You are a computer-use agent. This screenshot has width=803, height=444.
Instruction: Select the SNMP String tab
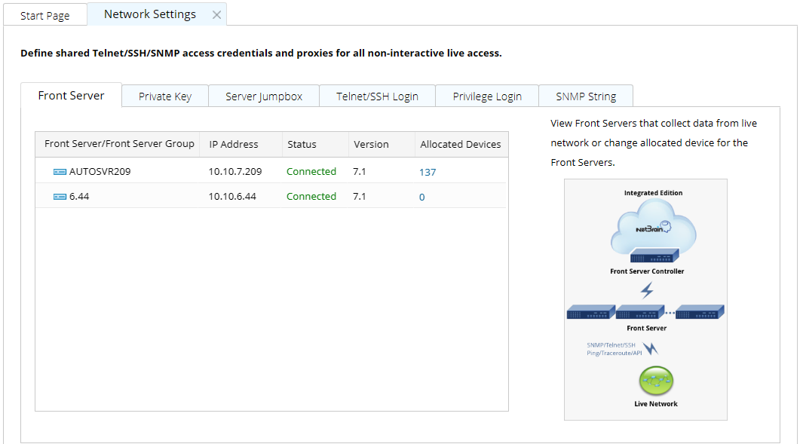[586, 96]
